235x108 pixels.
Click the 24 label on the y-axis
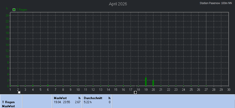(x=8, y=15)
